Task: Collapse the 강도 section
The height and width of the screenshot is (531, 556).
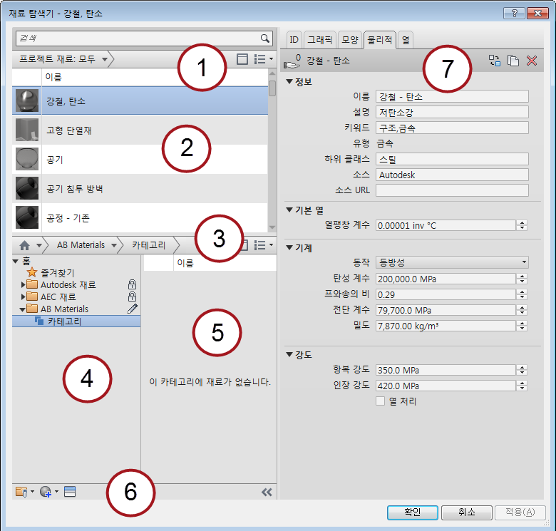Action: [289, 354]
